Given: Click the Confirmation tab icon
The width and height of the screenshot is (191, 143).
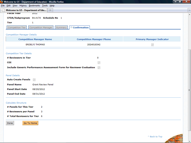Looking at the screenshot, I should tap(71, 27).
